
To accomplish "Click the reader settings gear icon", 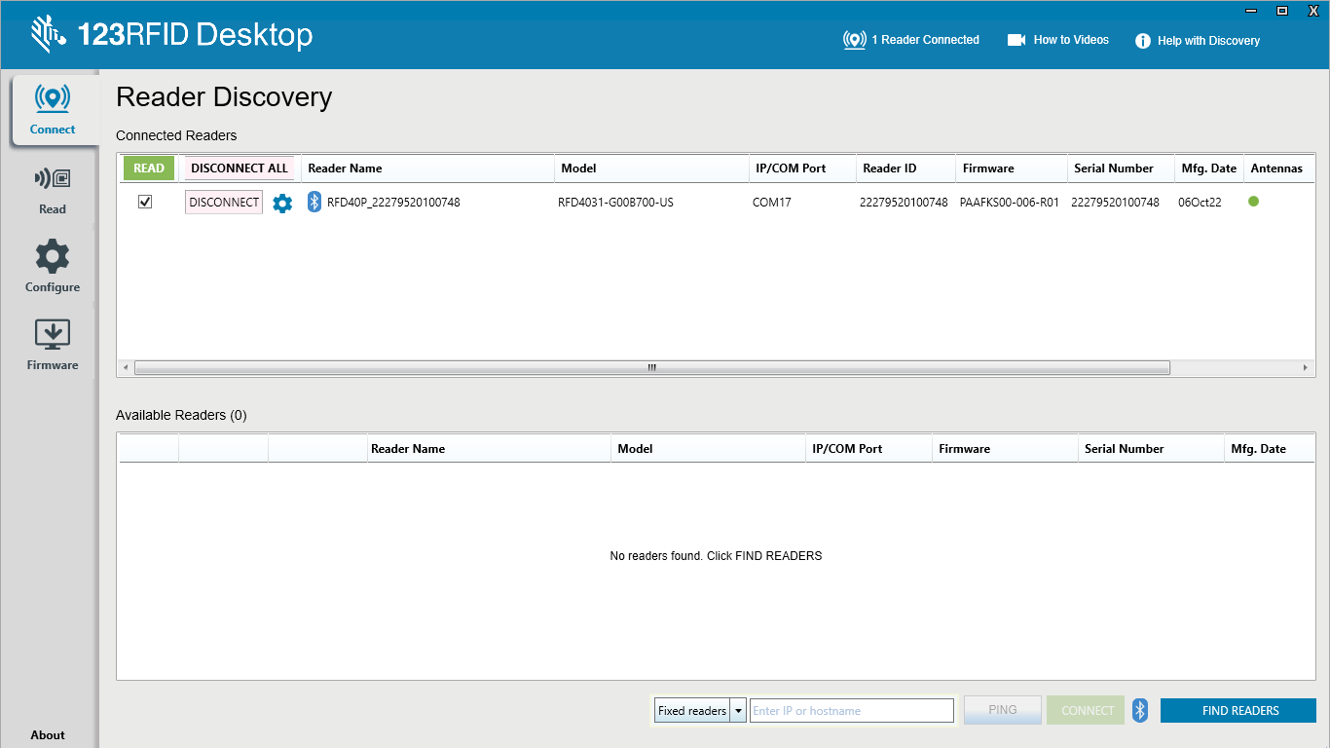I will tap(282, 204).
